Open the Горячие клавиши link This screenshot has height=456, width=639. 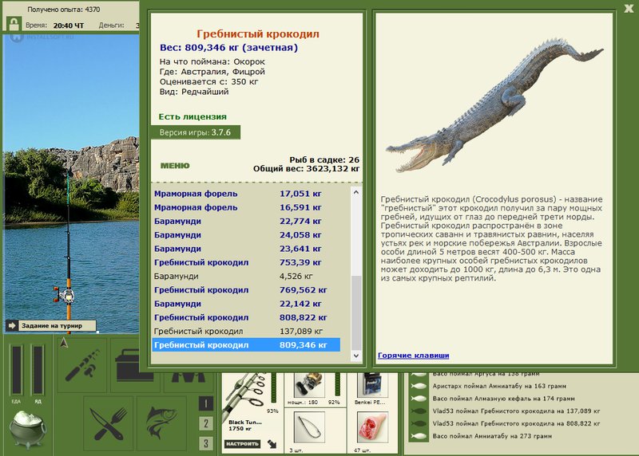coord(413,355)
